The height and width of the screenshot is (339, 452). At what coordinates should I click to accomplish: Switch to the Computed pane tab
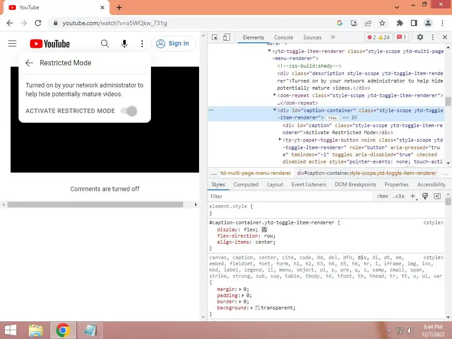[x=246, y=185]
